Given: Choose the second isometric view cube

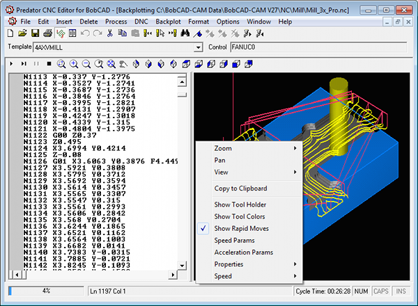Looking at the screenshot, I should point(148,64).
